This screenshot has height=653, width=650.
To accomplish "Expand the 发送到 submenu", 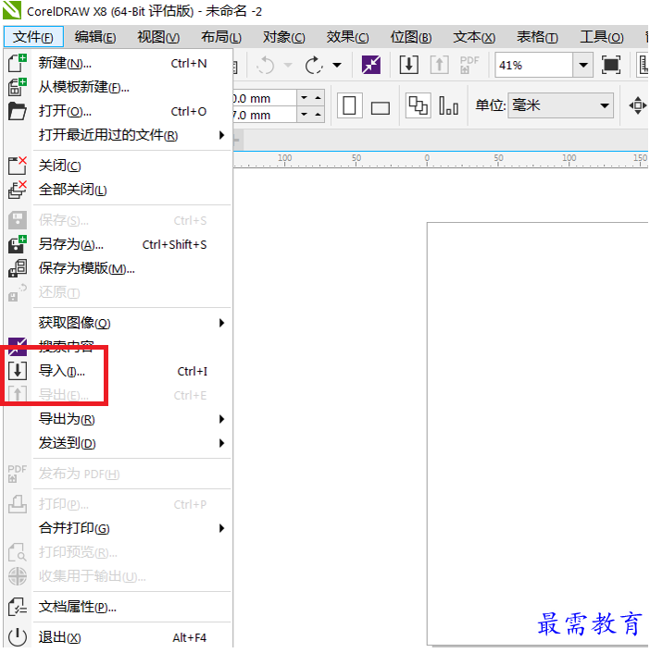I will [x=221, y=443].
